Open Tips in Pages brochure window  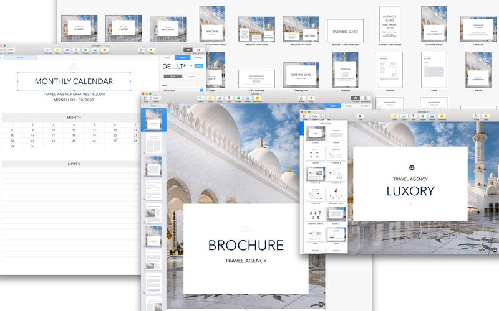(311, 99)
